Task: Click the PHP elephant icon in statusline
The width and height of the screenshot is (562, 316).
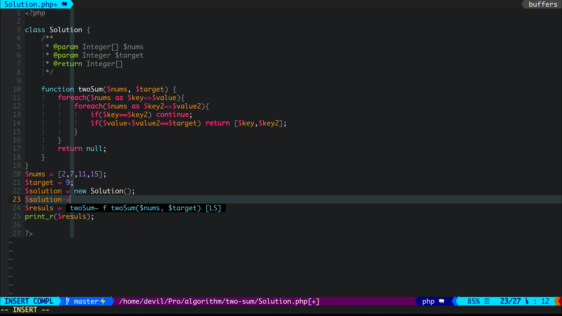Action: pos(441,301)
